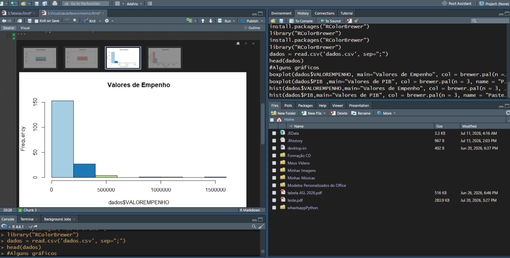The width and height of the screenshot is (510, 258).
Task: Click the Go to file/function field
Action: (86, 4)
